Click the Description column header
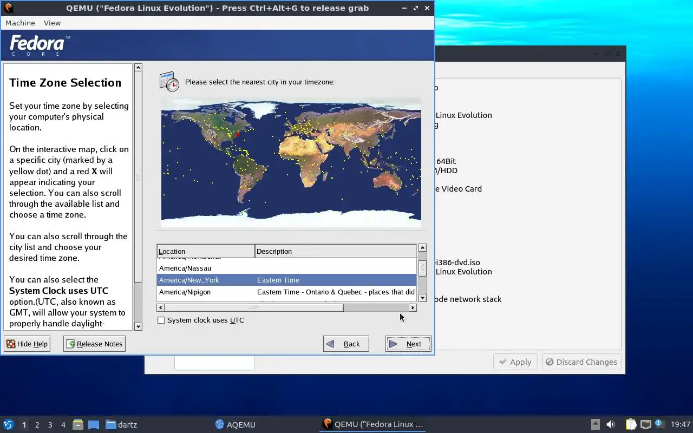Screen dimensions: 693x433 point(336,251)
